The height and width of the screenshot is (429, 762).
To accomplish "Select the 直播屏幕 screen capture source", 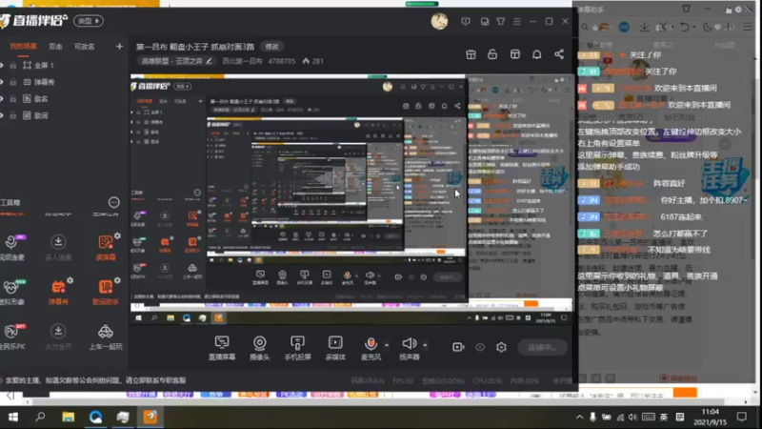I will point(222,348).
